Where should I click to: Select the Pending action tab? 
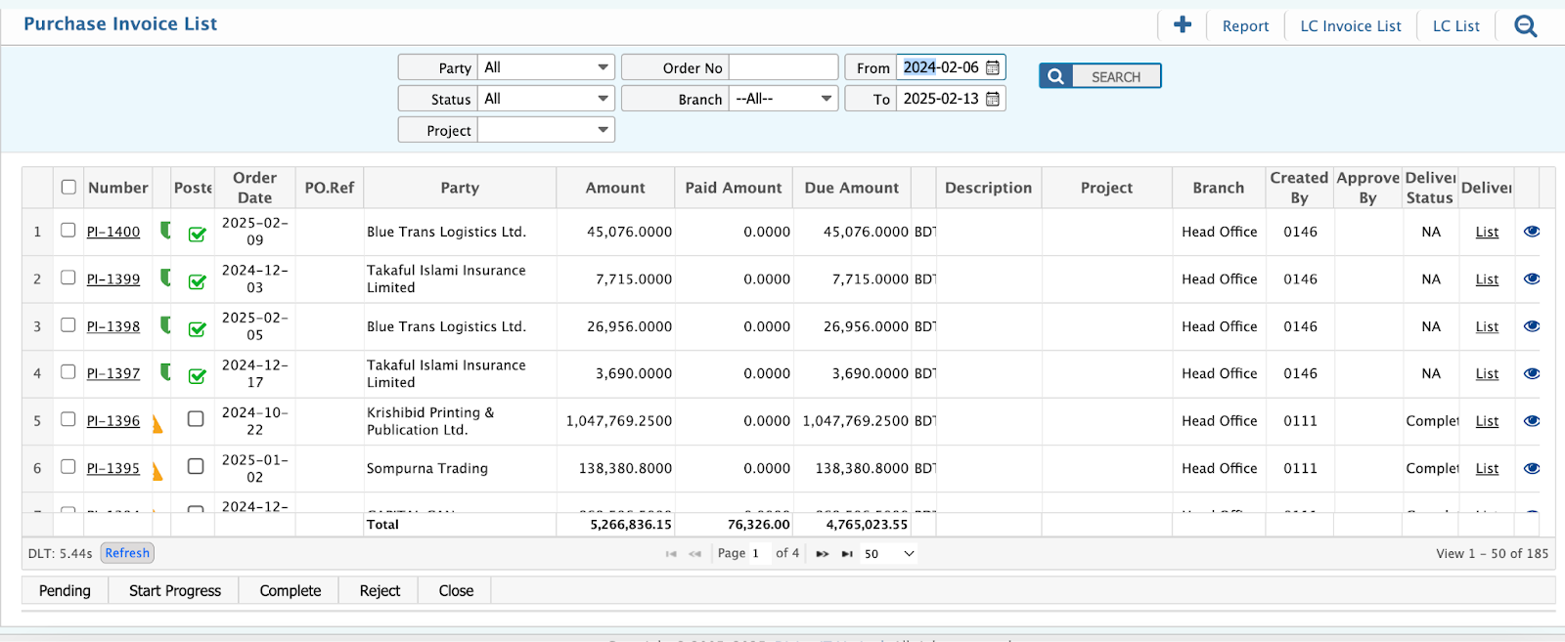click(x=65, y=591)
